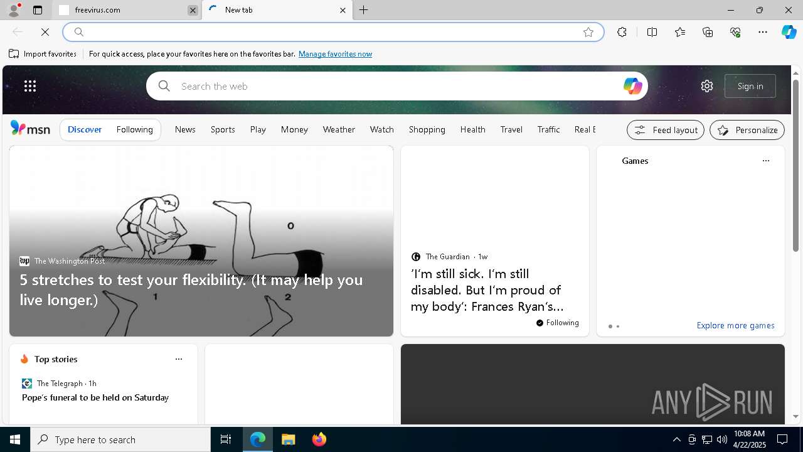This screenshot has width=803, height=452.
Task: Toggle Following on Guardian card
Action: [558, 323]
